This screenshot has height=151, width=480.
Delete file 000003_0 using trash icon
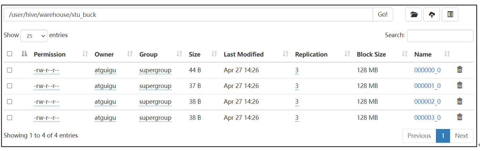[460, 117]
